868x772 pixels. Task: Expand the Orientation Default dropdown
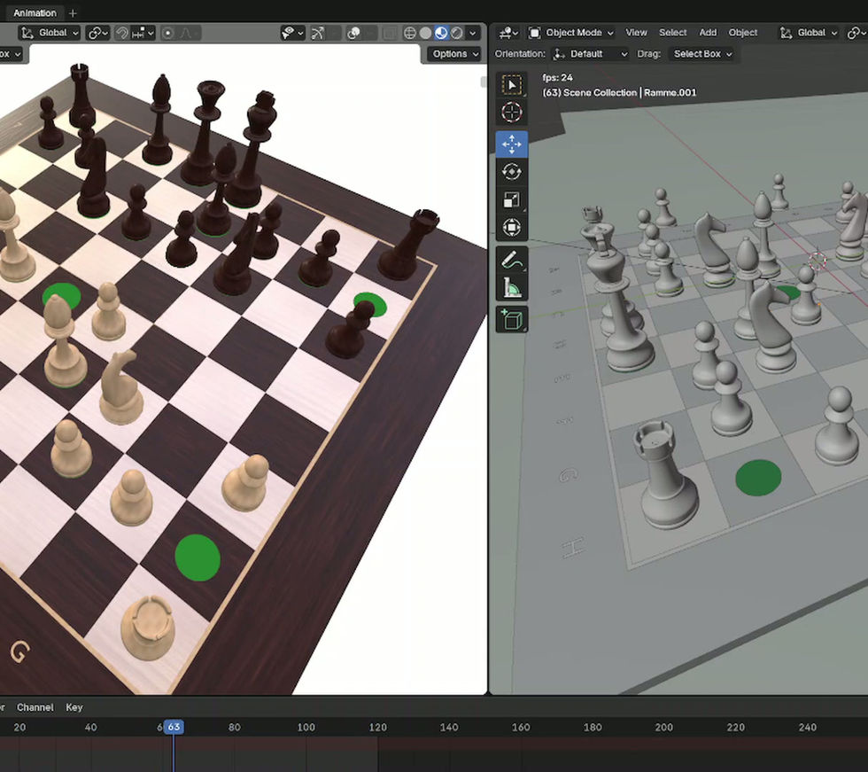tap(590, 54)
